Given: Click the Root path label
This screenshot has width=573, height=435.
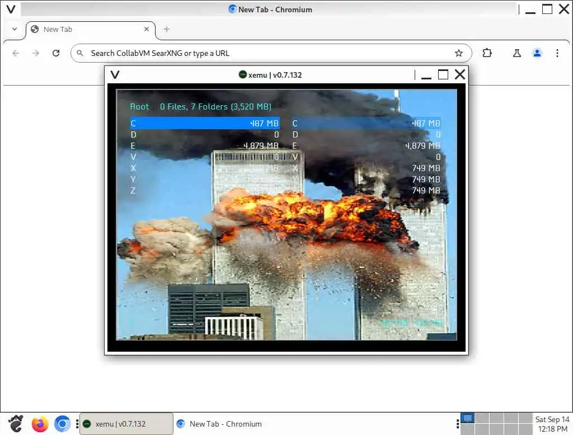Looking at the screenshot, I should (139, 107).
